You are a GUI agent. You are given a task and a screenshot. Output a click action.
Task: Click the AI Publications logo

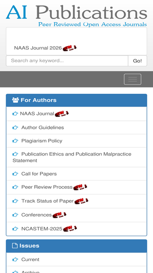77,16
